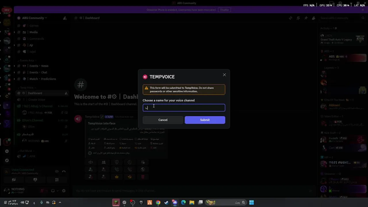Open the ABS Community server dropdown
This screenshot has width=368, height=207.
[32, 18]
